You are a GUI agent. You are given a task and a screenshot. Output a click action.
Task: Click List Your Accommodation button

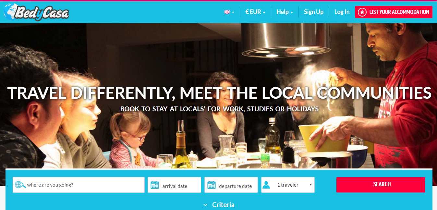click(x=394, y=12)
